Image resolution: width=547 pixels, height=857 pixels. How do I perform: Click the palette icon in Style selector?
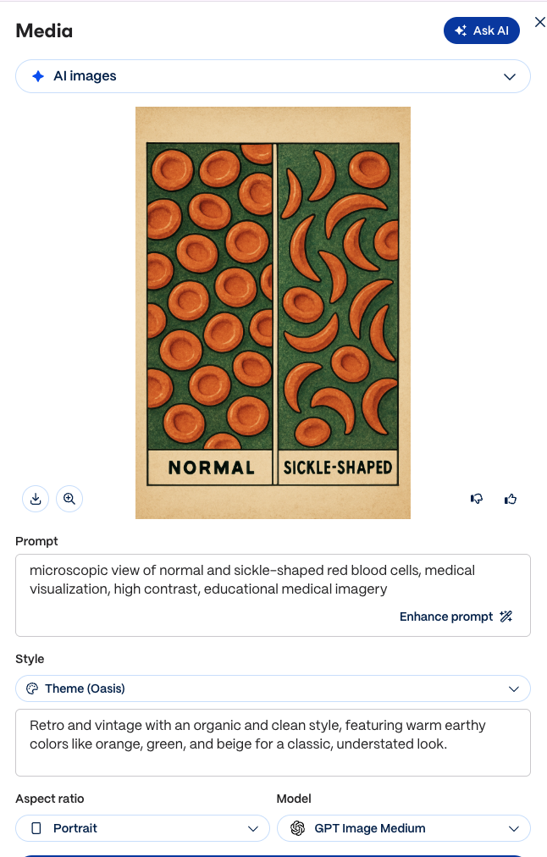pos(32,688)
